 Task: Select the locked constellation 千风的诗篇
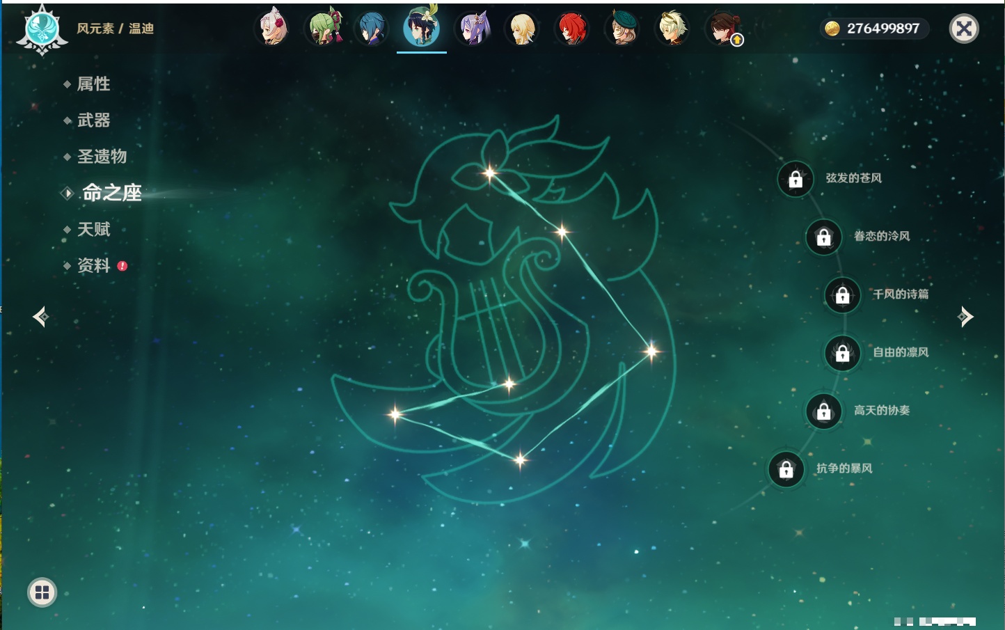click(843, 294)
